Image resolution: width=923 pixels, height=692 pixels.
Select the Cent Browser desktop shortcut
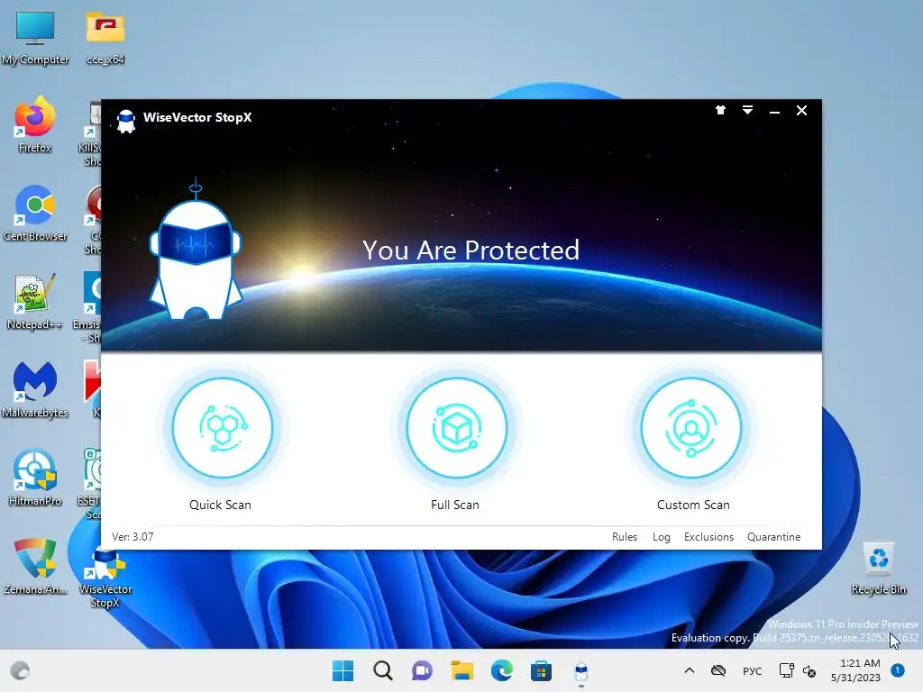[35, 214]
